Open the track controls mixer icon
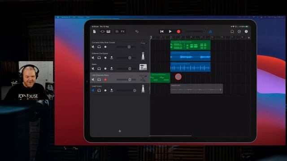287x161 pixels. pyautogui.click(x=117, y=32)
